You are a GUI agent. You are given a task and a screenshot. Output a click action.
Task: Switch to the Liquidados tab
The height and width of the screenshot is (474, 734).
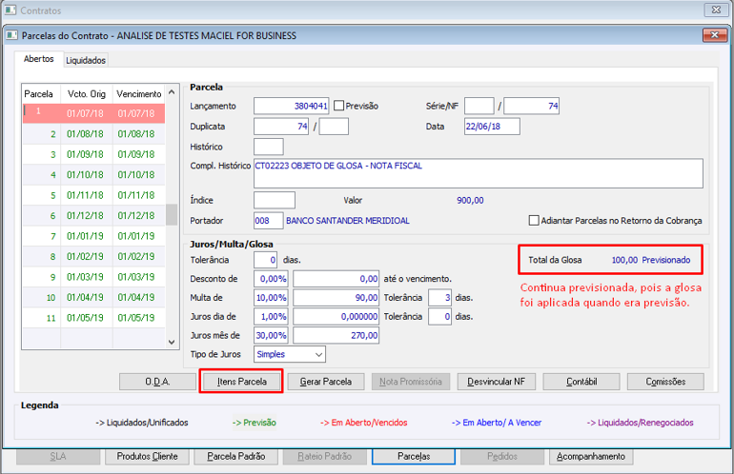pos(86,60)
